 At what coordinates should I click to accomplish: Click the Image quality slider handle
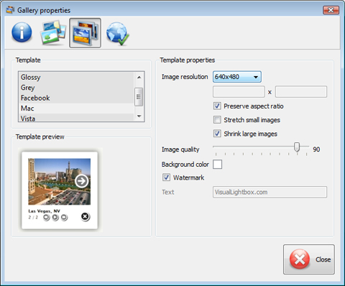[x=297, y=147]
